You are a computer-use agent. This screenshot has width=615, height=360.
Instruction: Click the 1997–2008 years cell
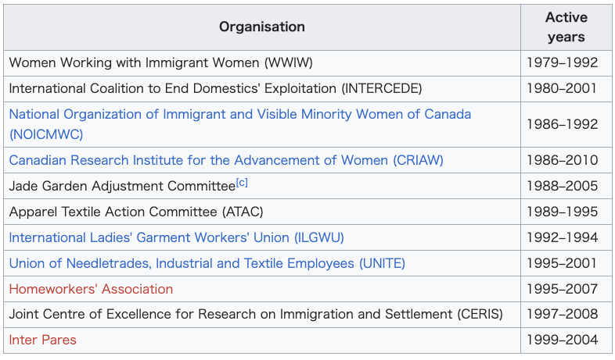566,315
